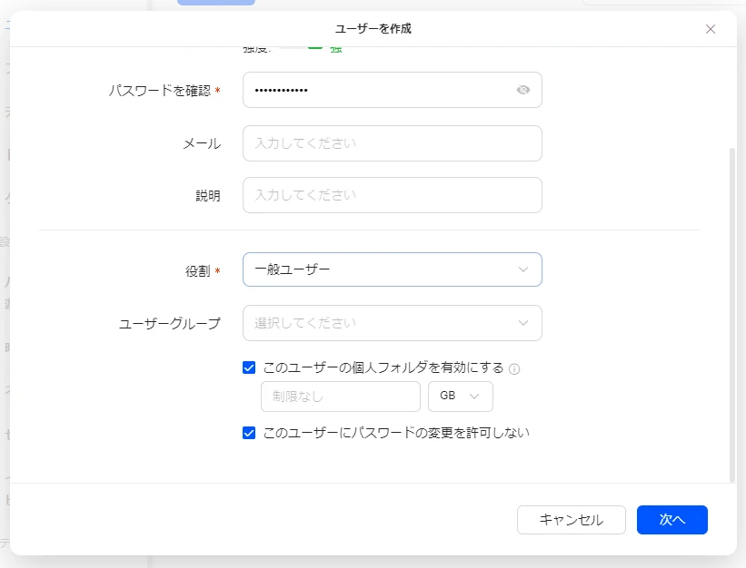Click label text このユーザーにパスワードの変更を許可しない
This screenshot has height=568, width=746.
[395, 433]
